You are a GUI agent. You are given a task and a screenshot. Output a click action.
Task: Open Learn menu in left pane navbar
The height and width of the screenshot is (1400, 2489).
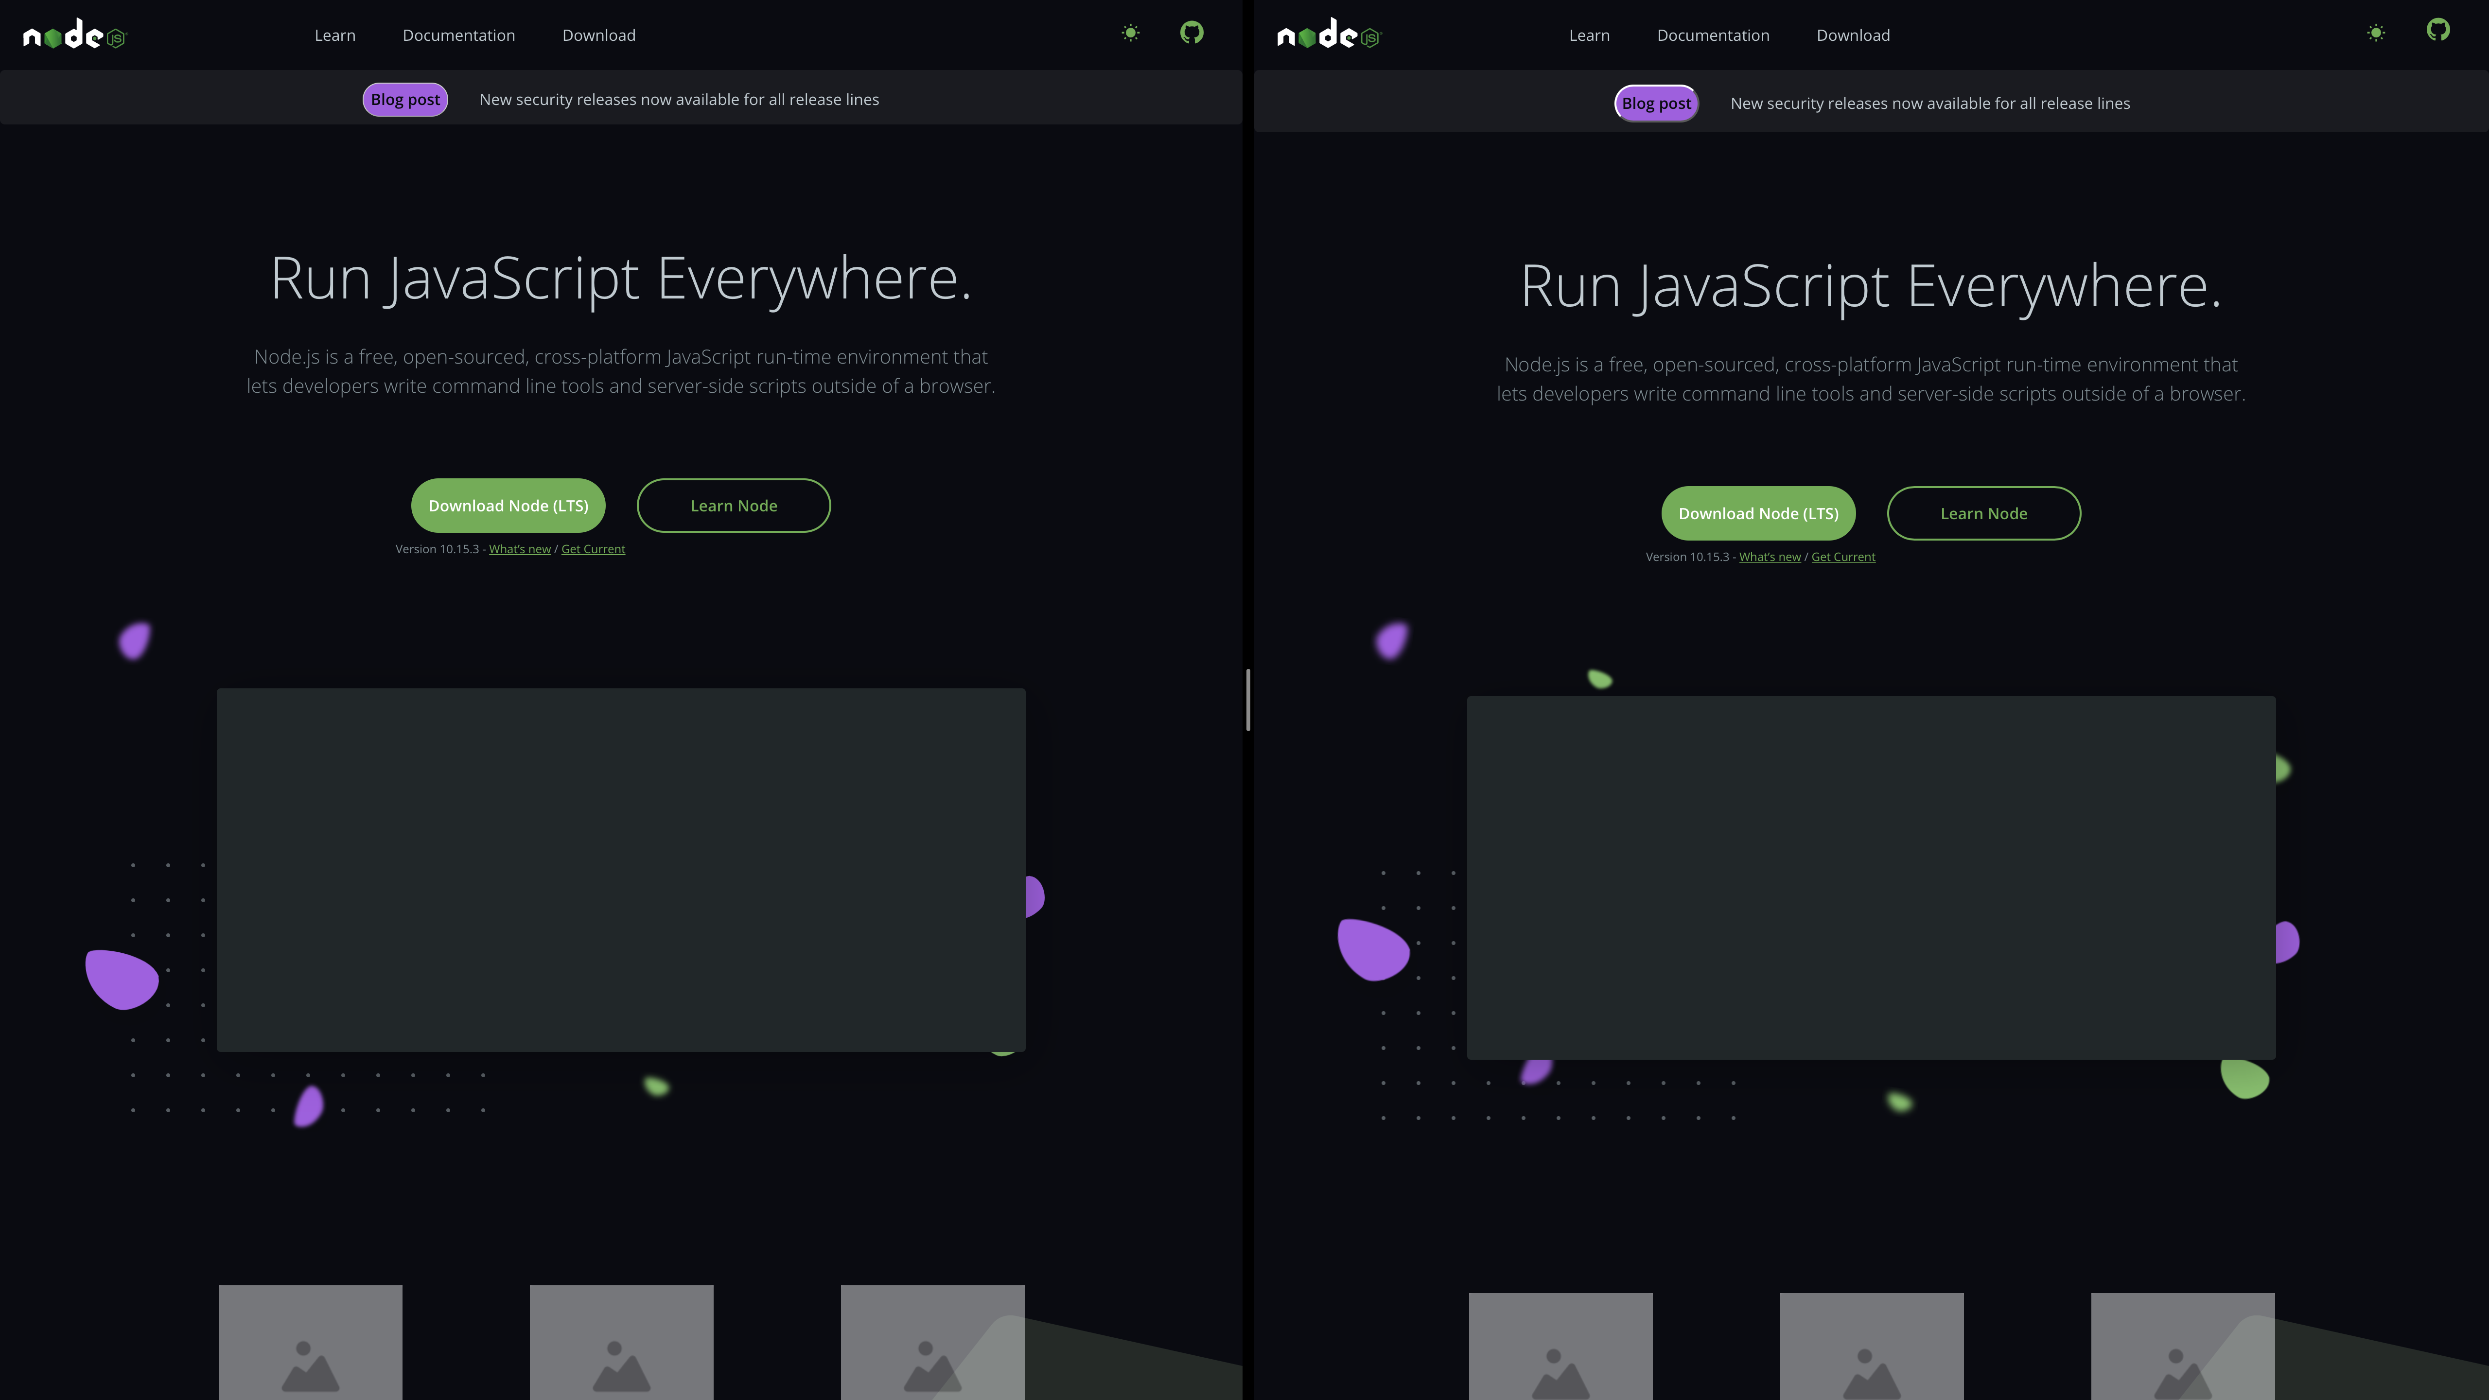pyautogui.click(x=334, y=36)
